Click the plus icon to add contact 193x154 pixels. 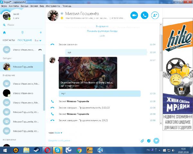[x=41, y=32]
